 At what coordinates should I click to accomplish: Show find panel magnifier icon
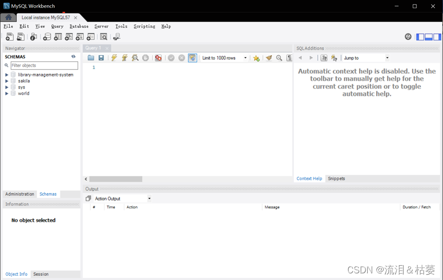tap(279, 58)
